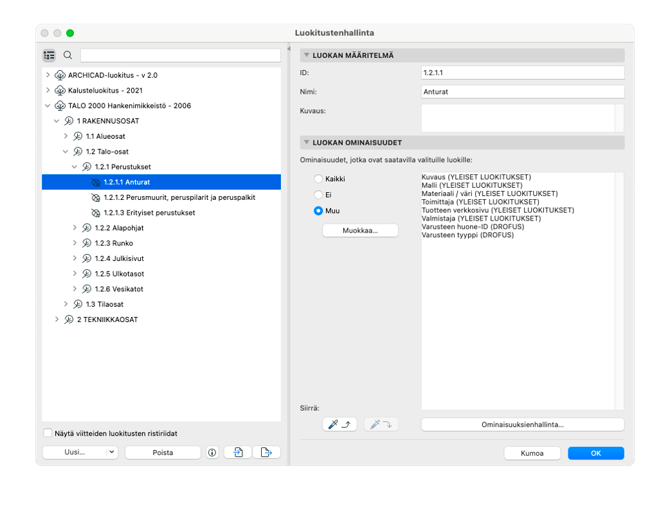
Task: Expand the ARCHICAD-luokitus - v 2.0 tree
Action: pyautogui.click(x=48, y=75)
